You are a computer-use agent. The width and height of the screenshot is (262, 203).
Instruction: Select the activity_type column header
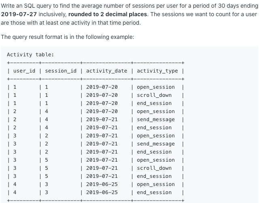(158, 71)
